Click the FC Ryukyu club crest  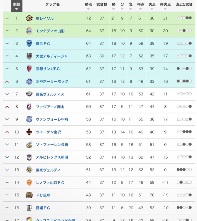coord(29,195)
